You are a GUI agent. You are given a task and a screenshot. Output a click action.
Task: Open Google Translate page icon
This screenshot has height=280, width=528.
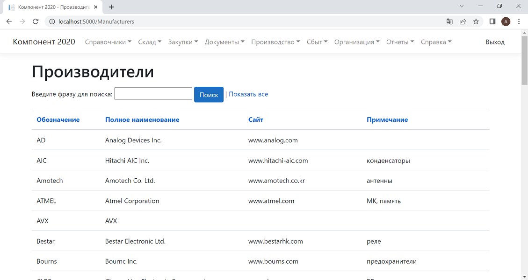coord(449,21)
